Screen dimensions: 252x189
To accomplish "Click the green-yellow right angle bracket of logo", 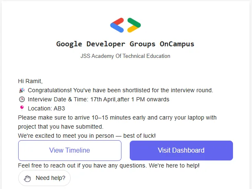I will click(134, 25).
